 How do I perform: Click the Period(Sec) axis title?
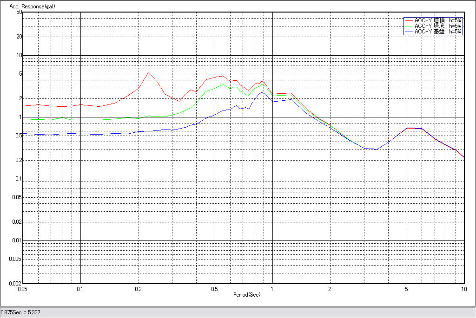[247, 295]
